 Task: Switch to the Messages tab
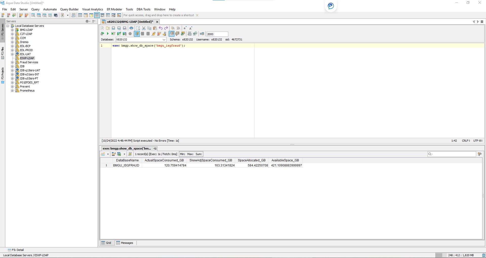click(125, 243)
